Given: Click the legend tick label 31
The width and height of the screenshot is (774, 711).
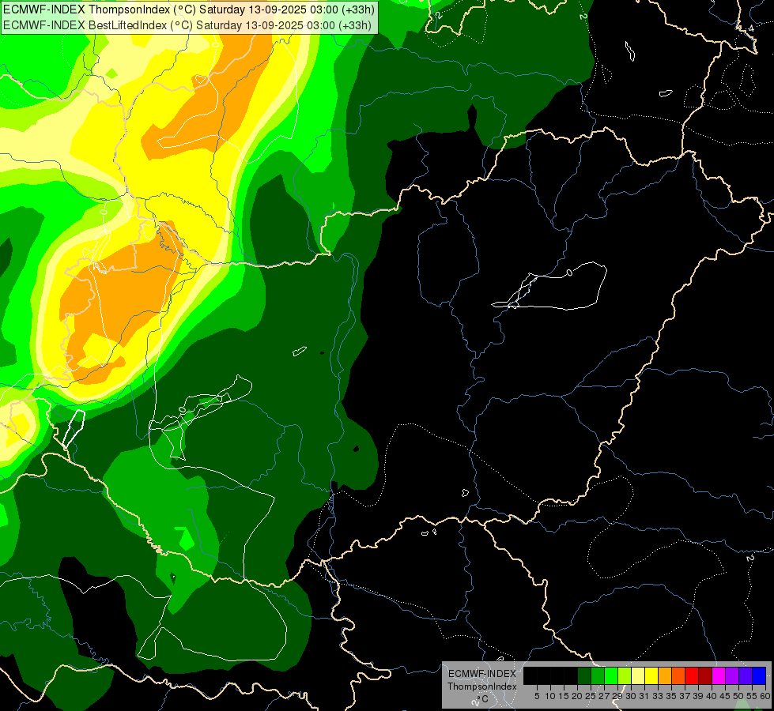Looking at the screenshot, I should [644, 696].
